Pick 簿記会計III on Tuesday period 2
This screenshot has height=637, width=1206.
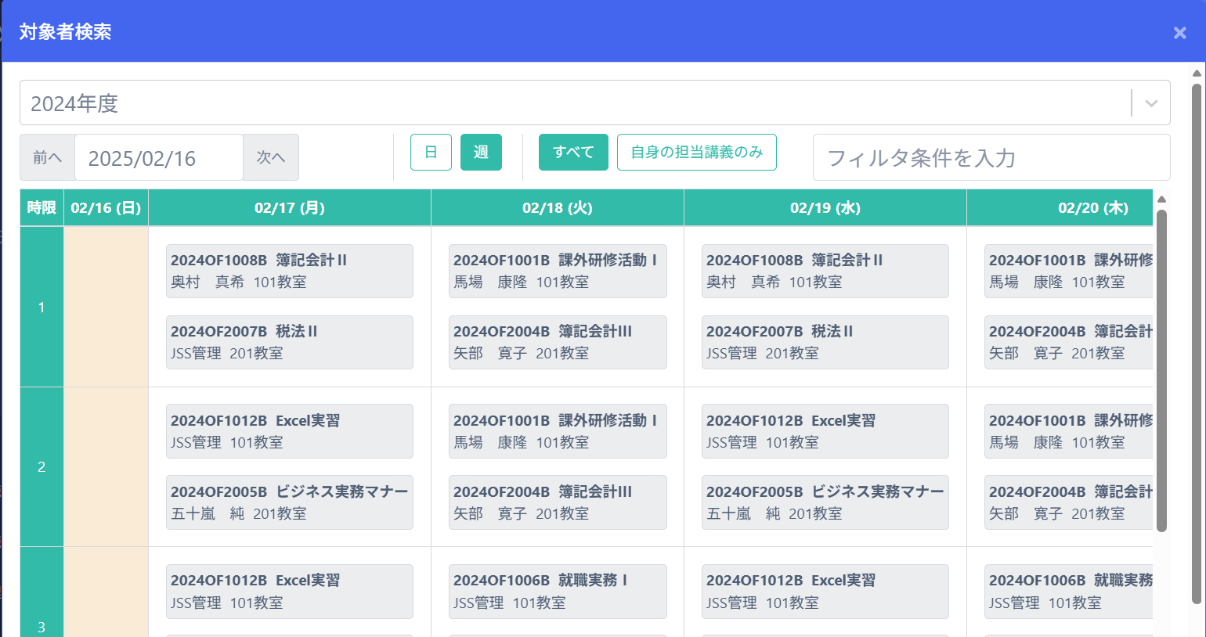coord(557,502)
